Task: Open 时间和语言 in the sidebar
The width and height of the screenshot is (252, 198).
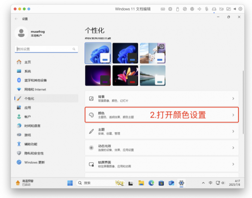Action: pos(46,126)
